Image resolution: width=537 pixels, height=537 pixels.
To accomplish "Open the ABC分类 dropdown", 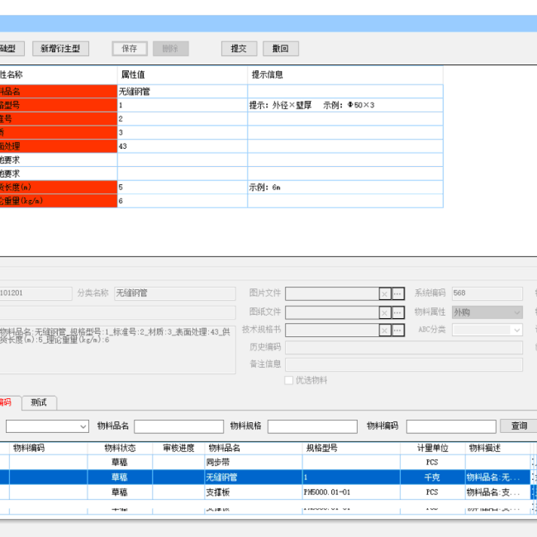I will [x=487, y=330].
